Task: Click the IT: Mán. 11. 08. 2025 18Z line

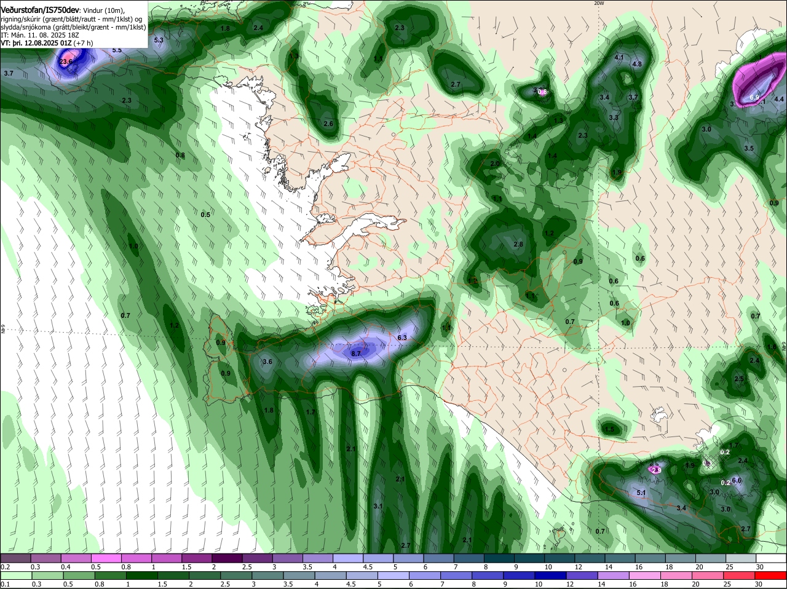Action: [40, 35]
